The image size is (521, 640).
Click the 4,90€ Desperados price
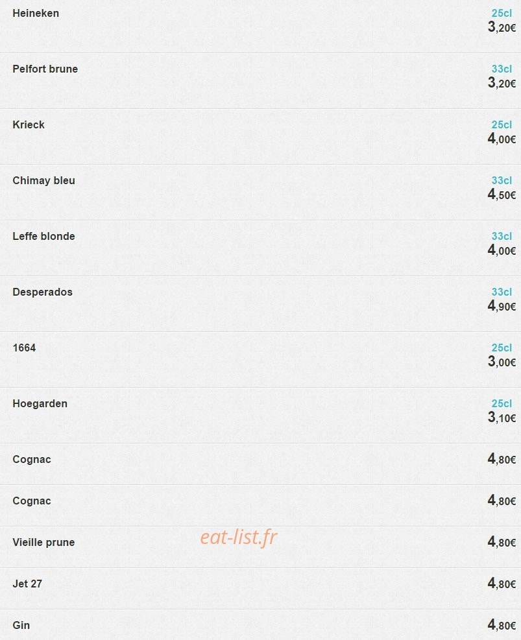(x=502, y=305)
